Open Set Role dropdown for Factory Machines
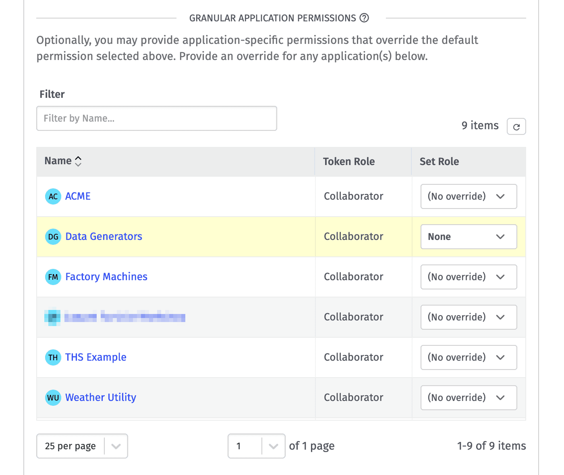This screenshot has width=564, height=475. coord(469,277)
